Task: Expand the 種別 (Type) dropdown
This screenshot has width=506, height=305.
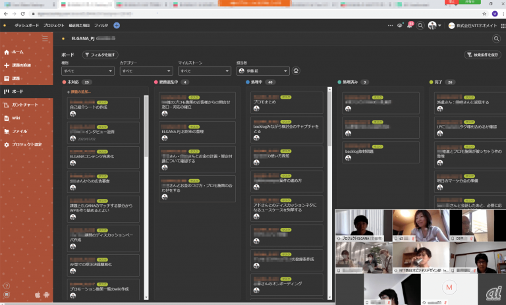Action: pos(88,70)
